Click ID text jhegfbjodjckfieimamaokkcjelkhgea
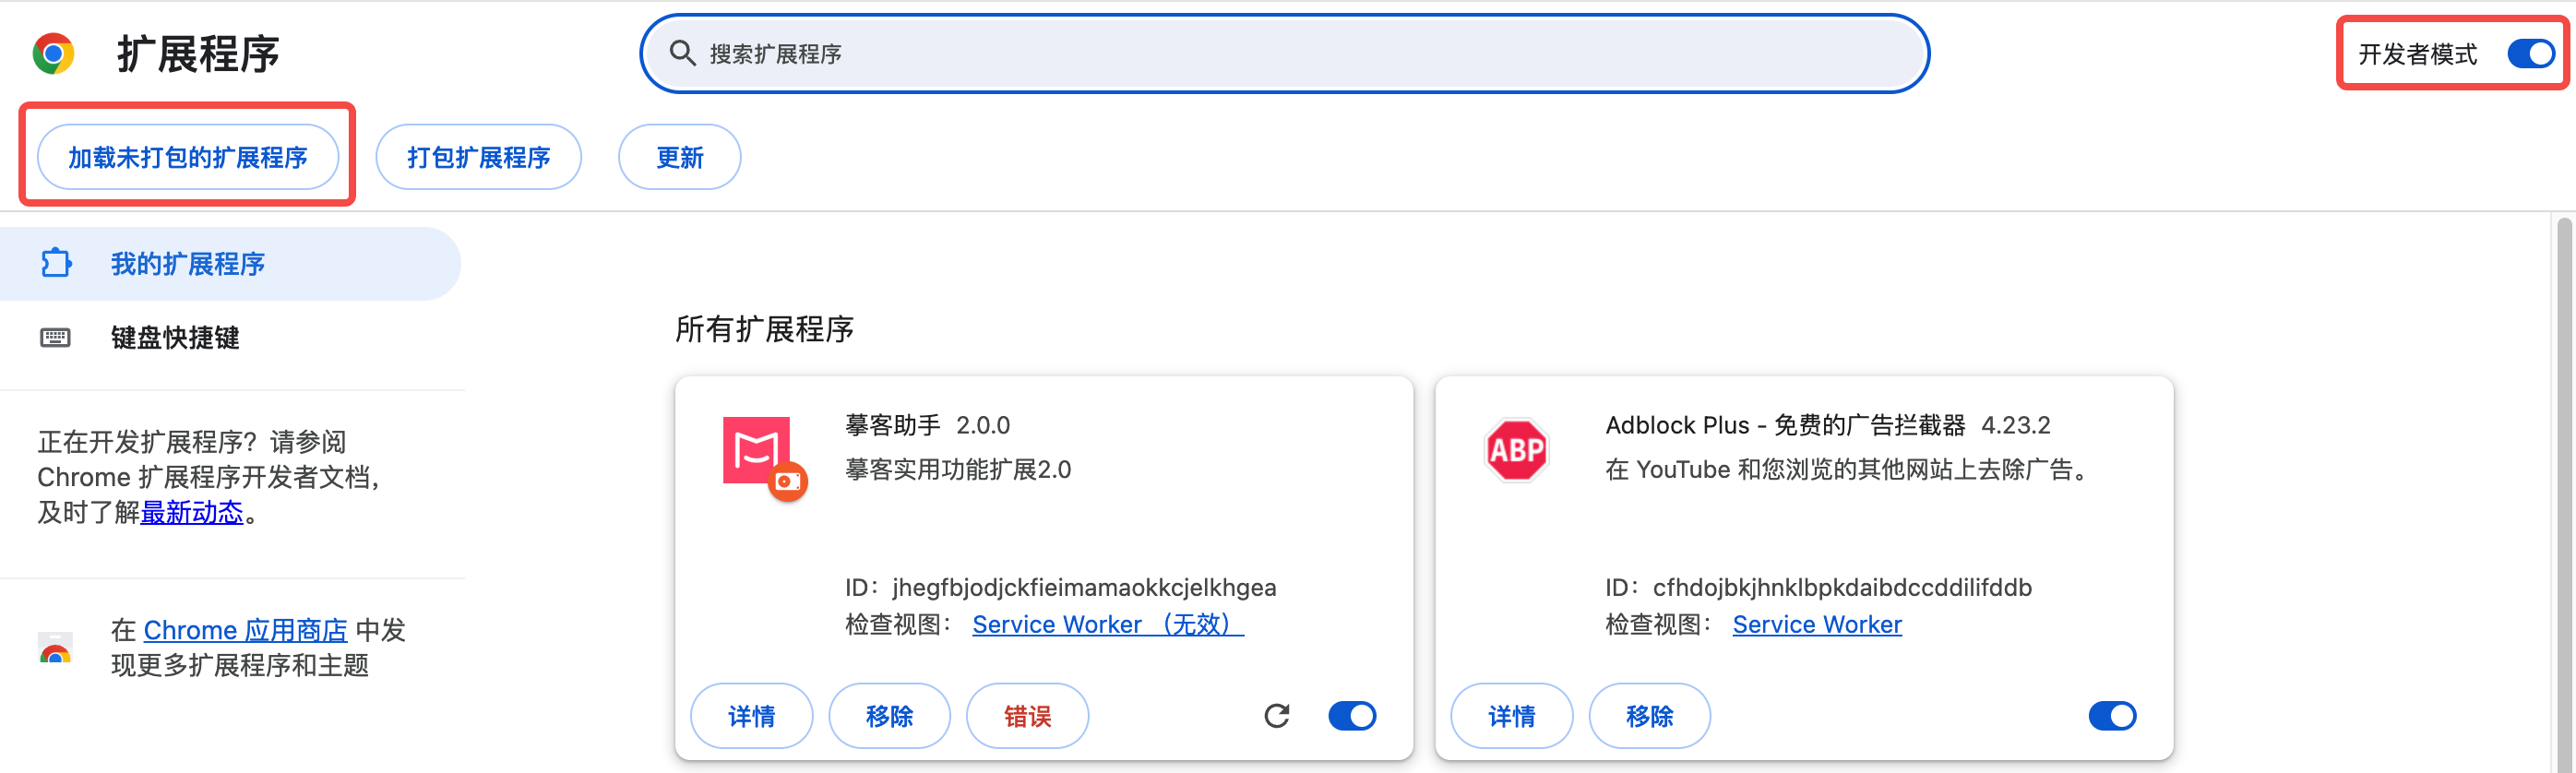This screenshot has height=773, width=2576. coord(1084,587)
